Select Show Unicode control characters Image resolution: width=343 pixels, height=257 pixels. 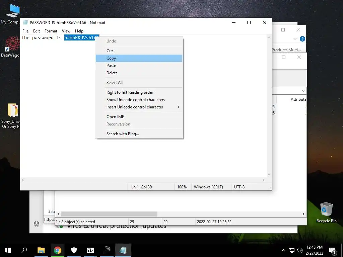point(139,100)
